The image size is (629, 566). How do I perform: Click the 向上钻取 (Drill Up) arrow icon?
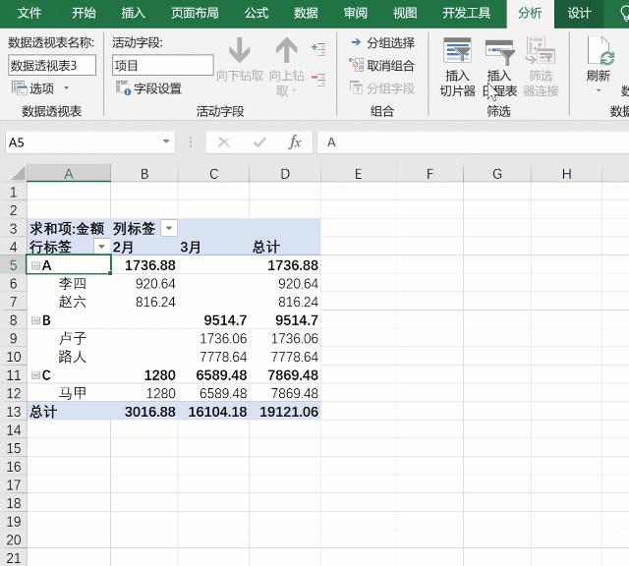coord(286,50)
